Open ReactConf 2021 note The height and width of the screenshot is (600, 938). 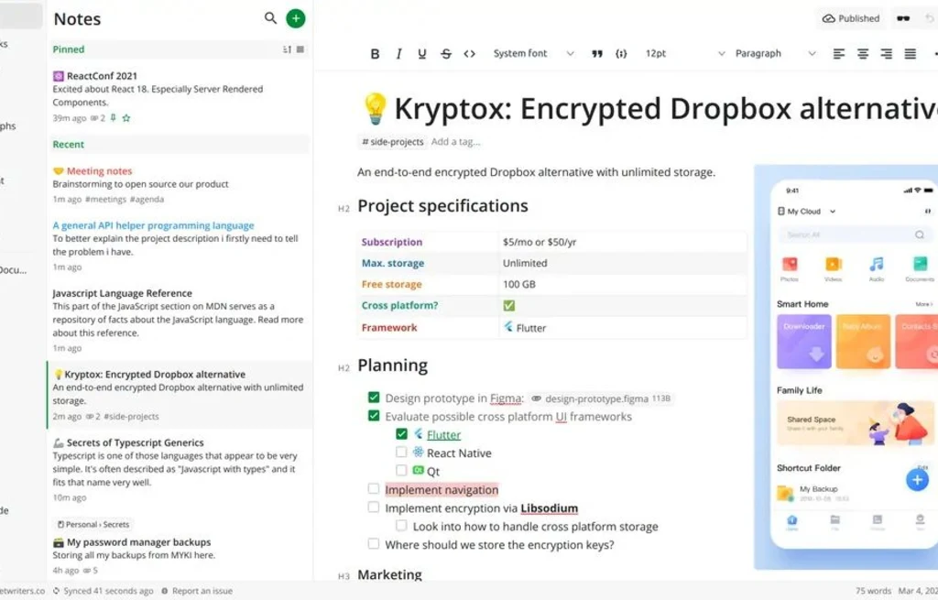[x=180, y=95]
